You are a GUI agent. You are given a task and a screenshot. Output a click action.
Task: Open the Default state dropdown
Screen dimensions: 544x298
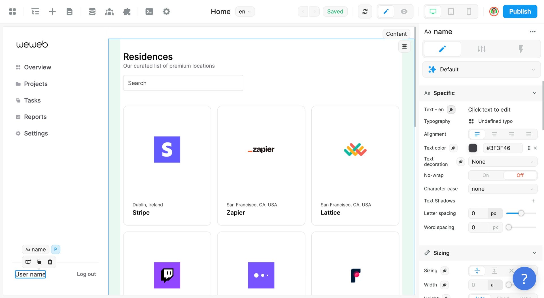coord(482,70)
